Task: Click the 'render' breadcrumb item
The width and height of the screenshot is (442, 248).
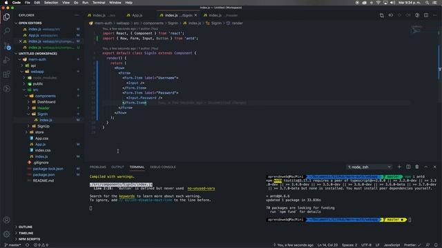Action: (237, 23)
